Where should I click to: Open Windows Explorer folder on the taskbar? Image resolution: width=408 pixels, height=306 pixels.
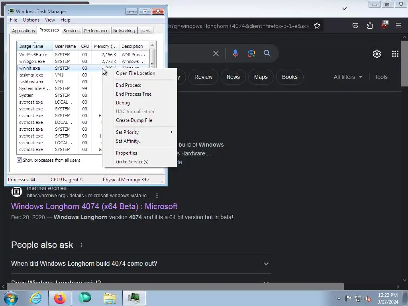point(110,298)
